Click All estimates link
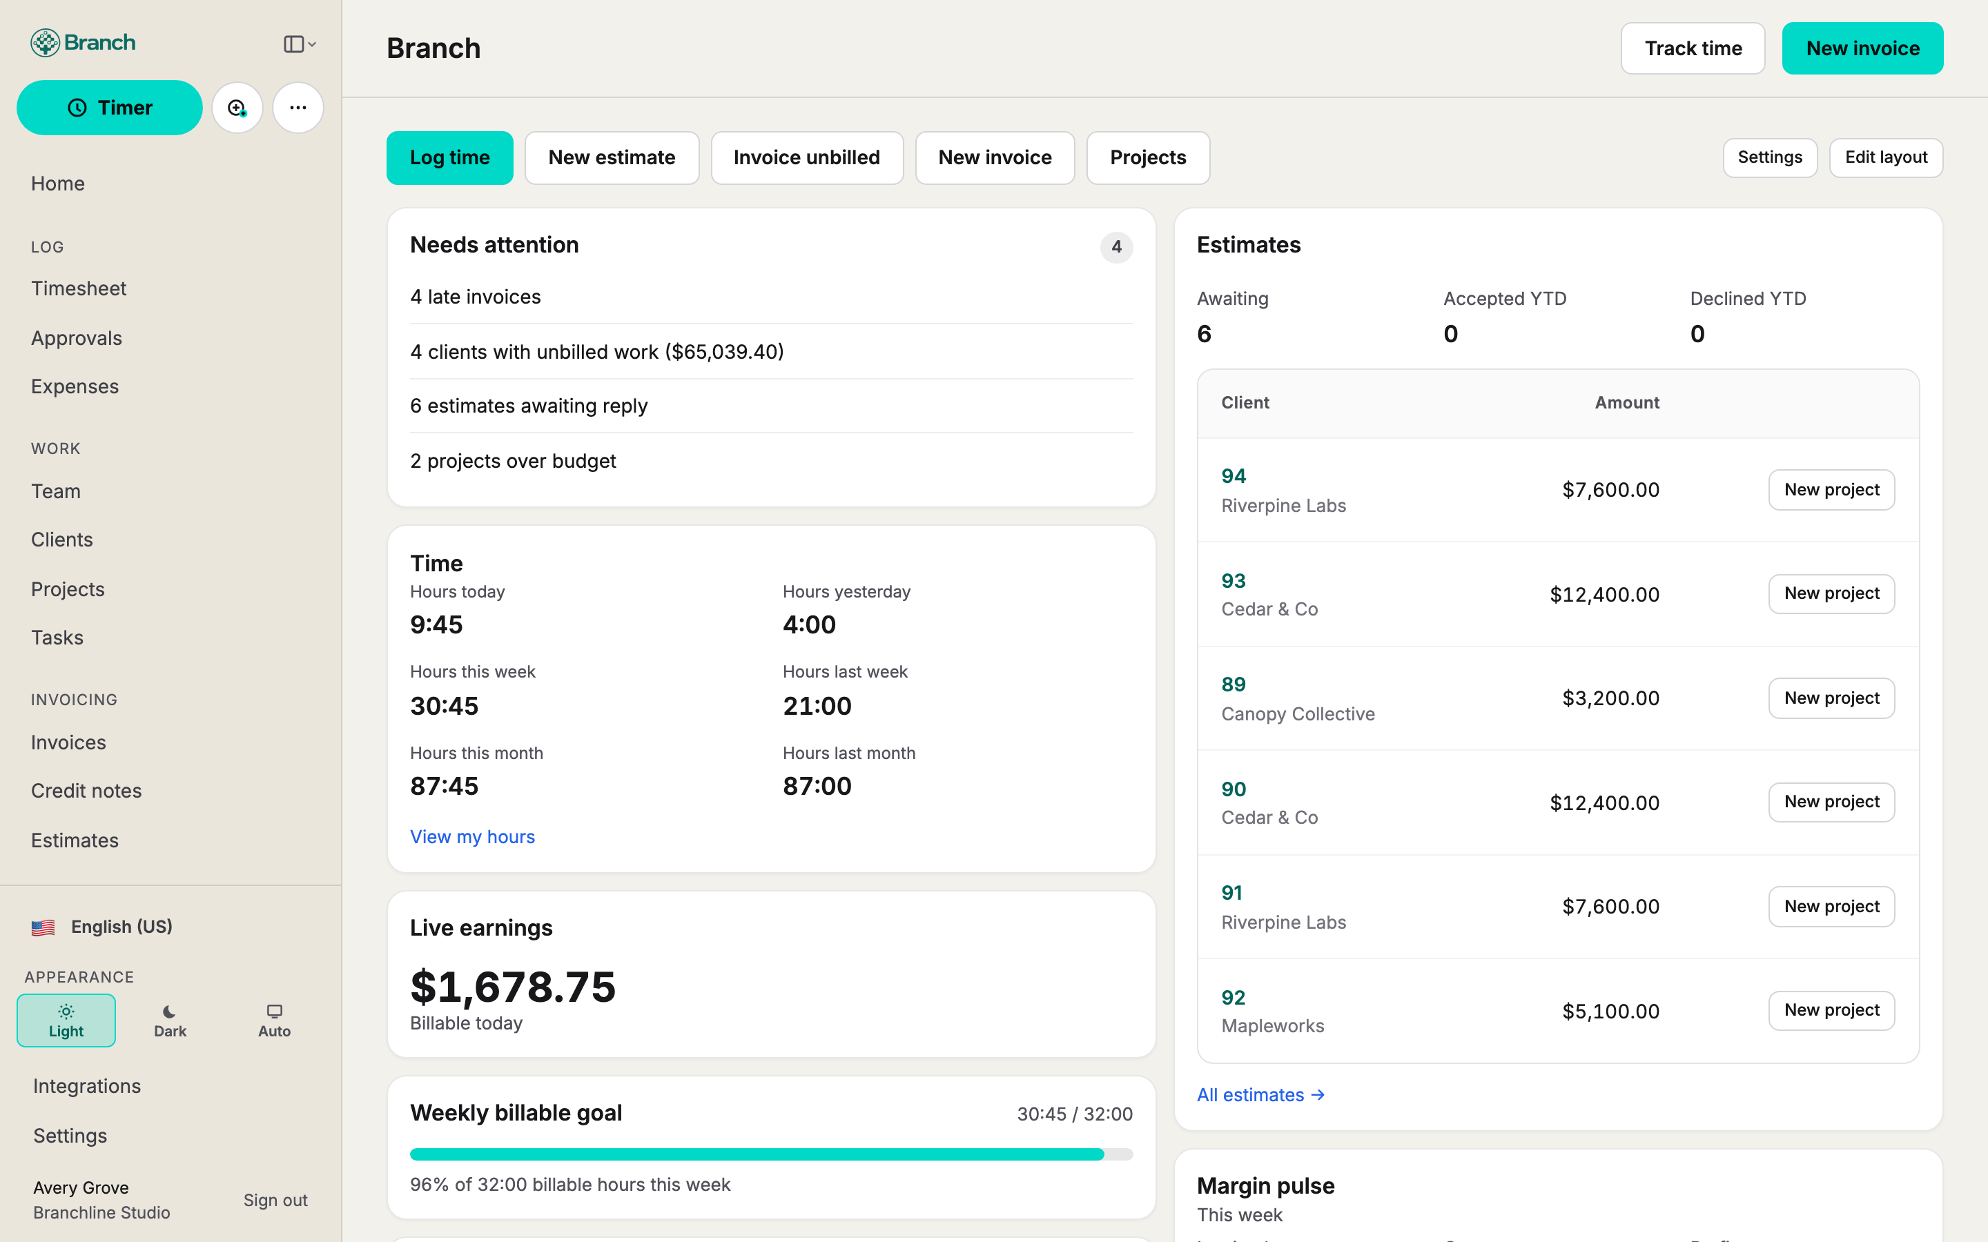The width and height of the screenshot is (1988, 1242). [x=1261, y=1095]
